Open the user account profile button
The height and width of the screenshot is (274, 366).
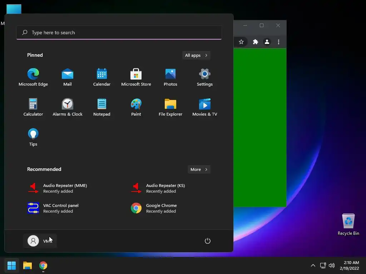(40, 241)
